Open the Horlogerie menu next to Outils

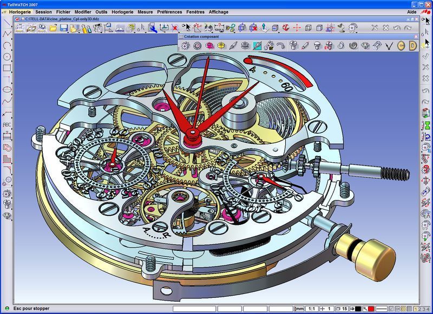coord(122,12)
